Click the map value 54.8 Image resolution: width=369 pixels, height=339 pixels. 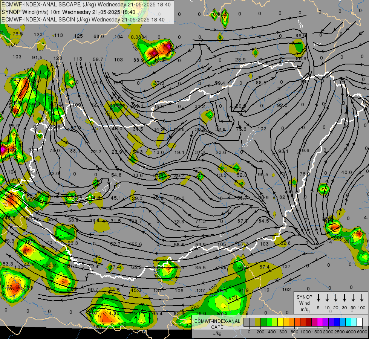click(116, 175)
